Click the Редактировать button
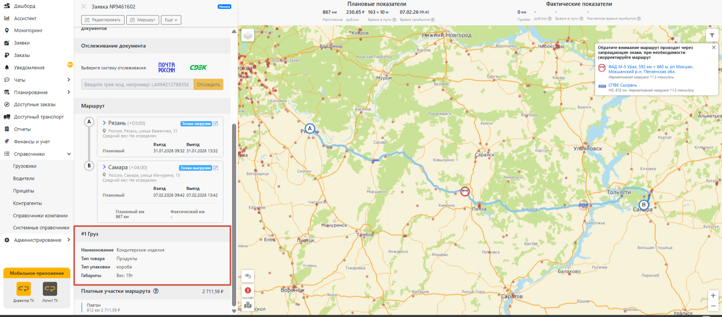Screen dimensions: 722x317 coord(103,20)
